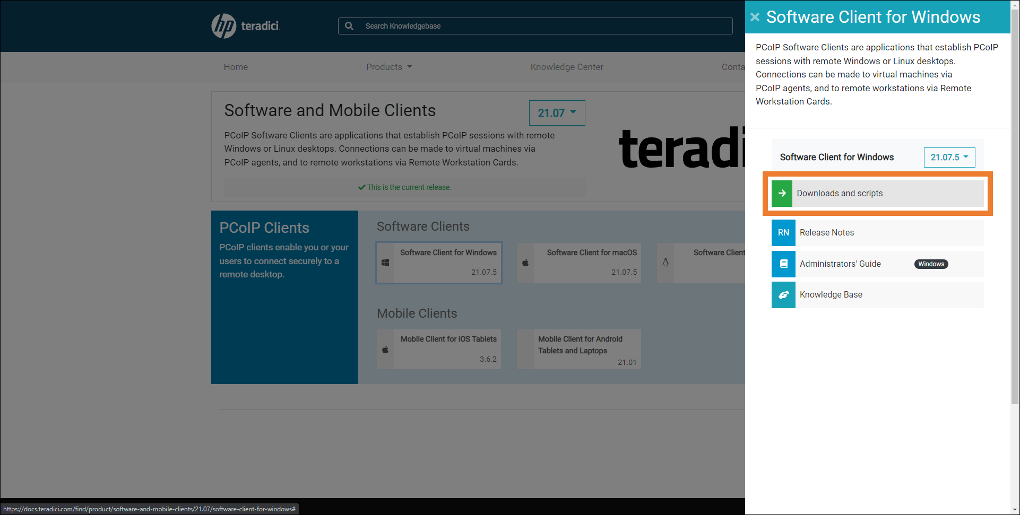Image resolution: width=1020 pixels, height=515 pixels.
Task: Click the PCoIP Clients heading
Action: tap(264, 228)
